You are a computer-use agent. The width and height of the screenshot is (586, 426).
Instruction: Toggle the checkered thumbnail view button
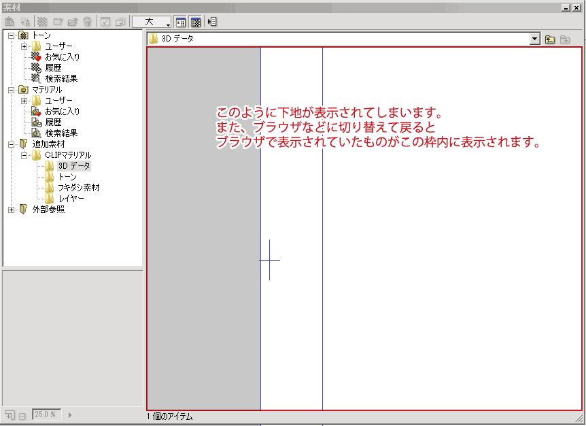(195, 21)
